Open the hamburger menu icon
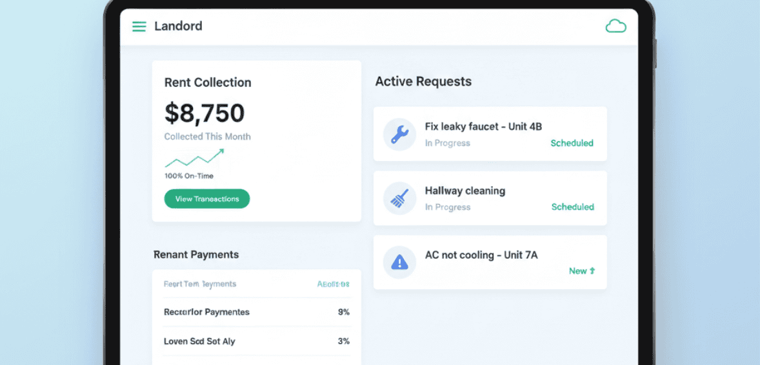The height and width of the screenshot is (365, 760). (x=139, y=26)
